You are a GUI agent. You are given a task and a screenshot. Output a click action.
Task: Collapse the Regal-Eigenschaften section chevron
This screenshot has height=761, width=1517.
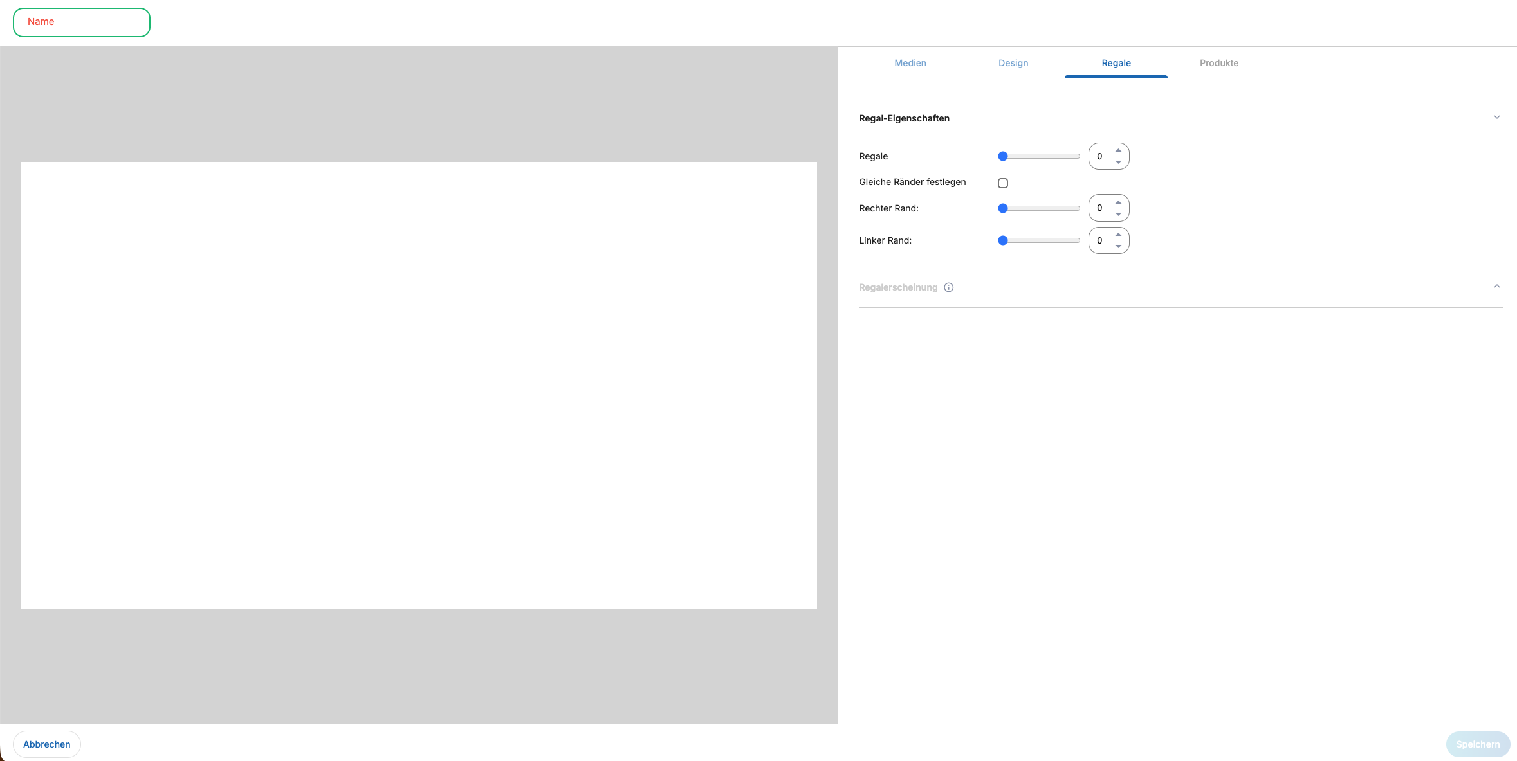(1496, 118)
